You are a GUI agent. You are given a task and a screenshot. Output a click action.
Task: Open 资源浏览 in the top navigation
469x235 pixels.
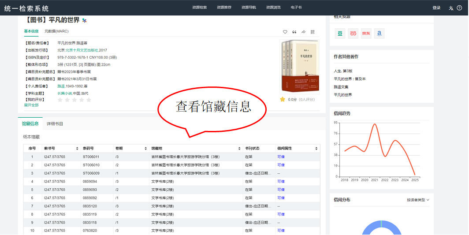[x=273, y=7]
